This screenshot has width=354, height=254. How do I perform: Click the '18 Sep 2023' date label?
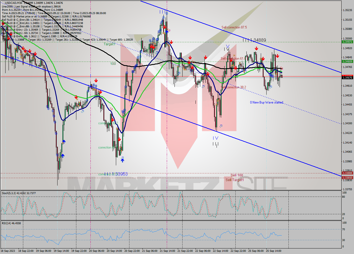(8, 251)
